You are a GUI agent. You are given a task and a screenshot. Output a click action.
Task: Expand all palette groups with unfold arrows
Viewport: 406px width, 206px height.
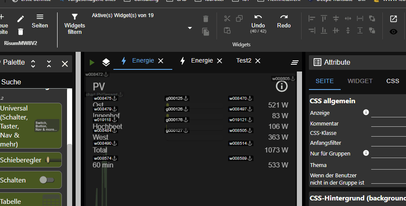click(x=34, y=64)
